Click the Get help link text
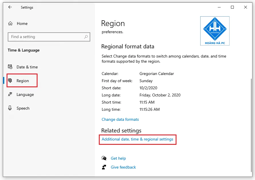This screenshot has width=255, height=180. 118,158
